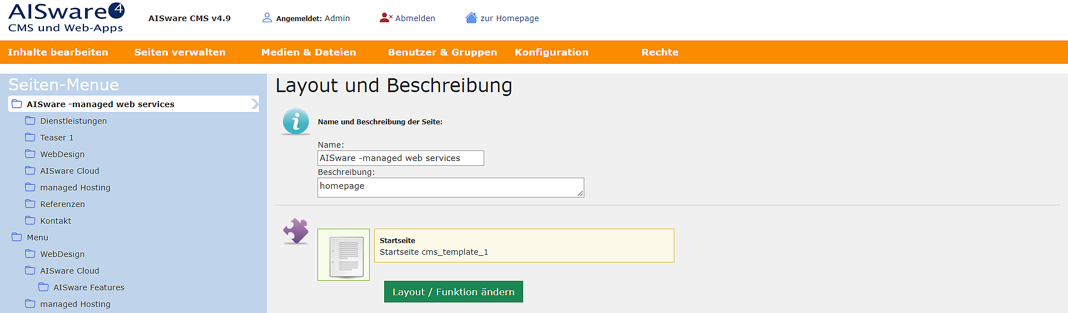Click into the Name input field
This screenshot has width=1068, height=313.
tap(401, 158)
